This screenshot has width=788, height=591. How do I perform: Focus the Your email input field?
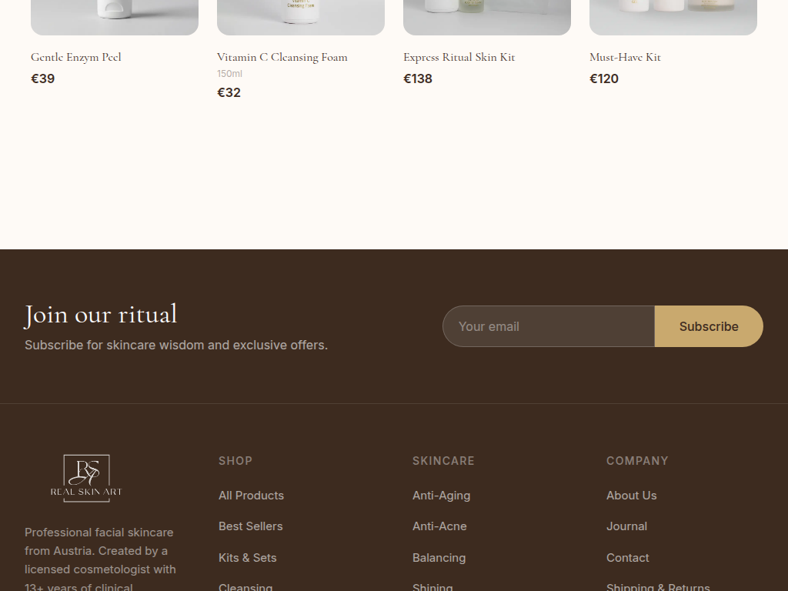pos(548,326)
